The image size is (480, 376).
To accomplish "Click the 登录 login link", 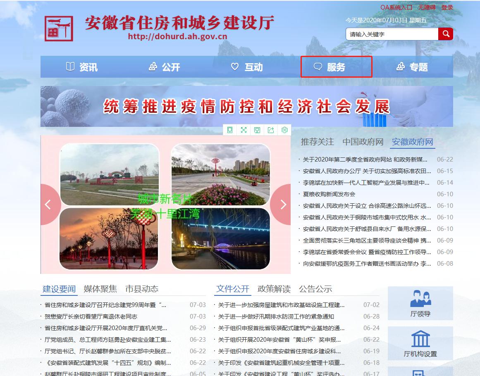I will click(x=447, y=7).
